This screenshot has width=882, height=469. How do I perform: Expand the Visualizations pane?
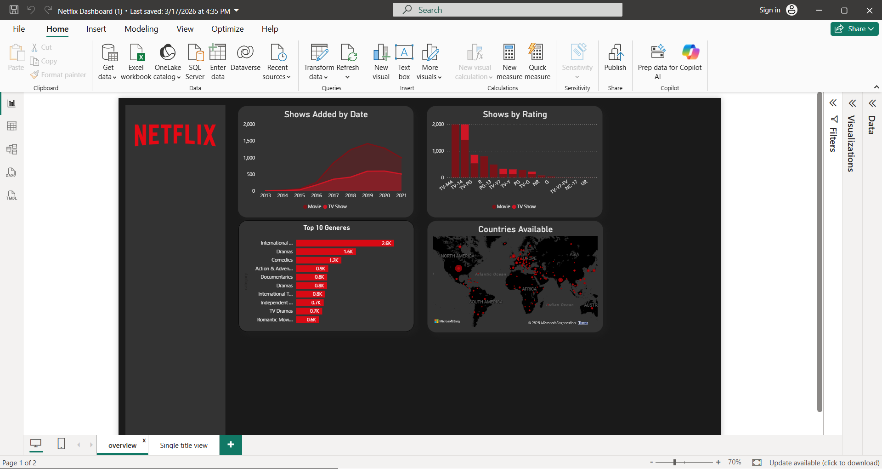853,103
